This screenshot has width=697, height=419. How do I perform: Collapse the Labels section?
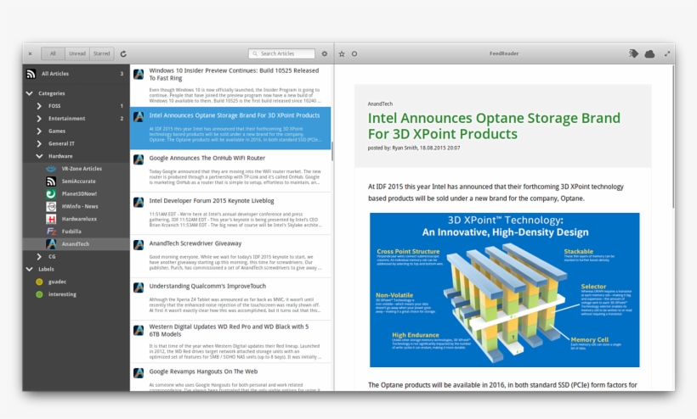tap(30, 269)
